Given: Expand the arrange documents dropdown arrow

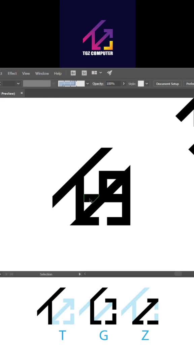Looking at the screenshot, I should click(x=101, y=73).
